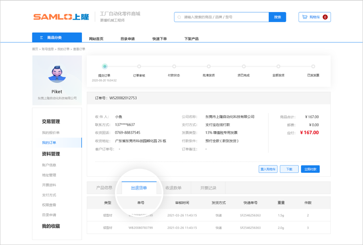363x245 pixels.
Task: Click the 提交订单 progress step circle
Action: tap(104, 66)
